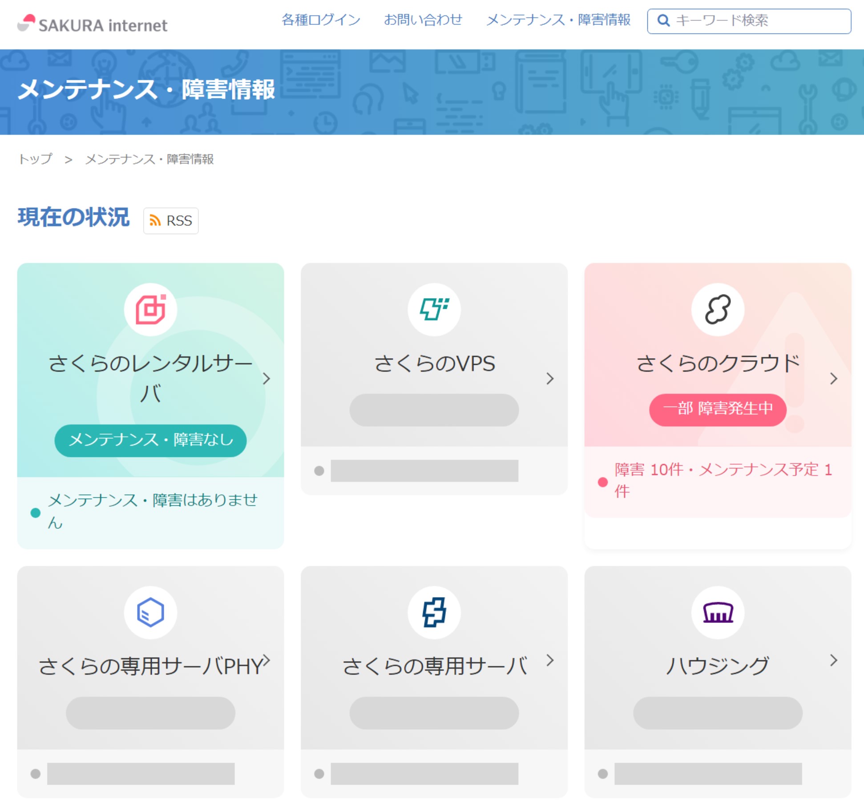This screenshot has width=864, height=800.
Task: Open メンテナンス・障害情報 in the header navigation
Action: pyautogui.click(x=558, y=20)
